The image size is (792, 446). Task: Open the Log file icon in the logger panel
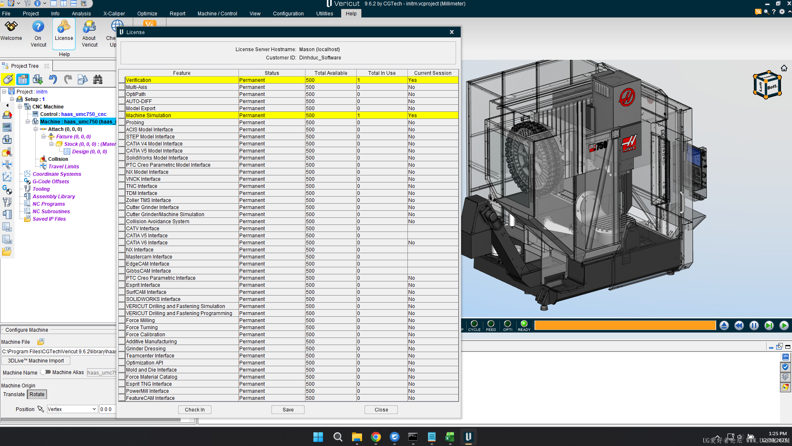[785, 357]
